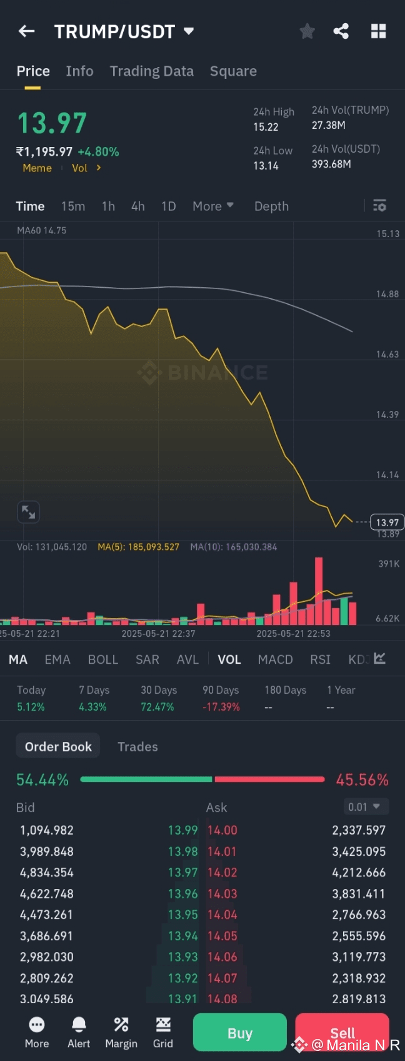Toggle the VOL indicator

(229, 659)
